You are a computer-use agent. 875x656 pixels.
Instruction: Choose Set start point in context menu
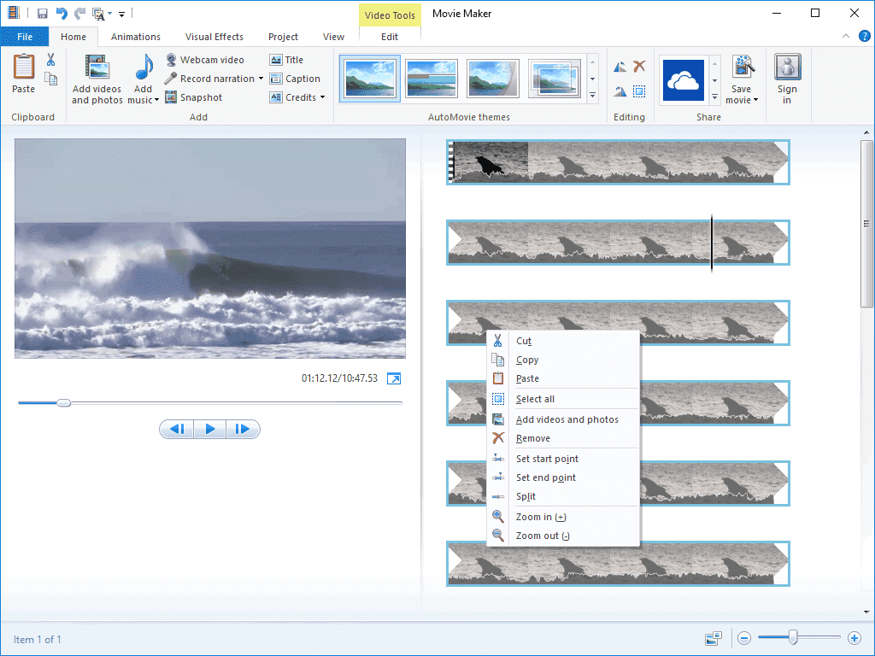tap(563, 459)
